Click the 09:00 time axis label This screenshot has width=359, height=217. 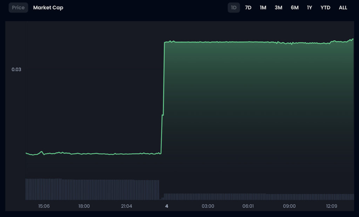click(x=289, y=206)
